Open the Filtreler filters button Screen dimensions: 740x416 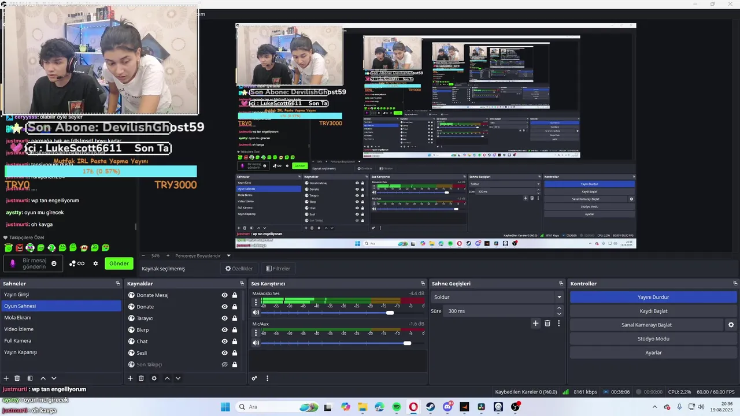click(278, 269)
